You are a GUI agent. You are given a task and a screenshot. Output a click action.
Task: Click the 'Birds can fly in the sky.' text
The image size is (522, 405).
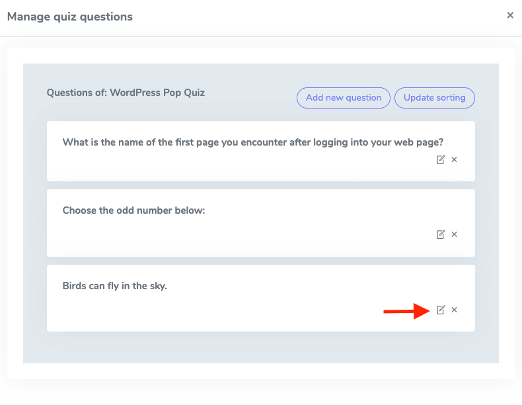click(x=114, y=286)
